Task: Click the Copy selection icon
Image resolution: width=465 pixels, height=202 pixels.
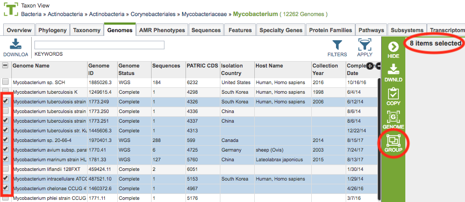Action: pos(393,94)
